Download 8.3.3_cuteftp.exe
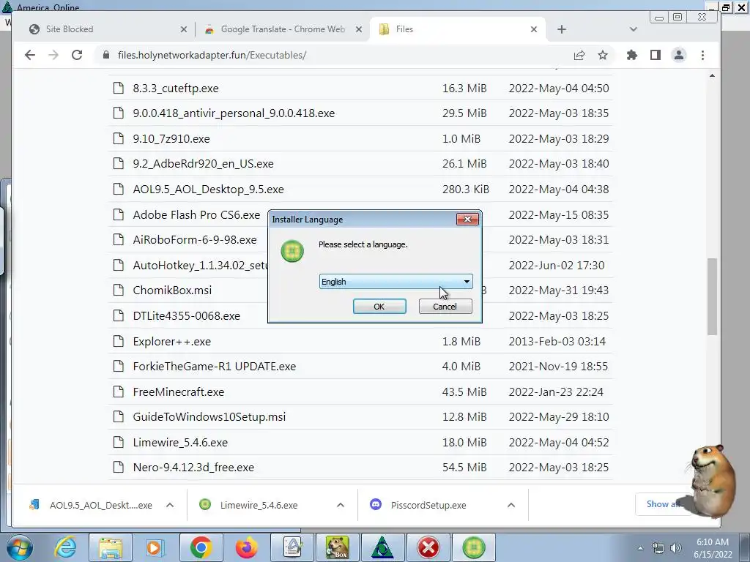This screenshot has height=562, width=750. tap(176, 89)
